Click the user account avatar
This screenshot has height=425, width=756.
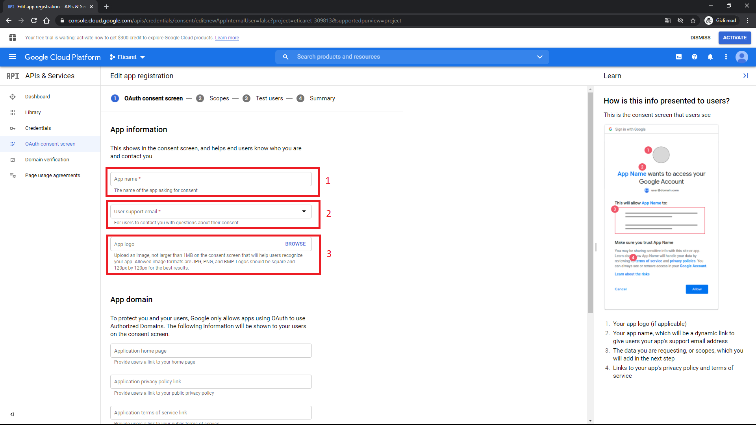tap(742, 57)
